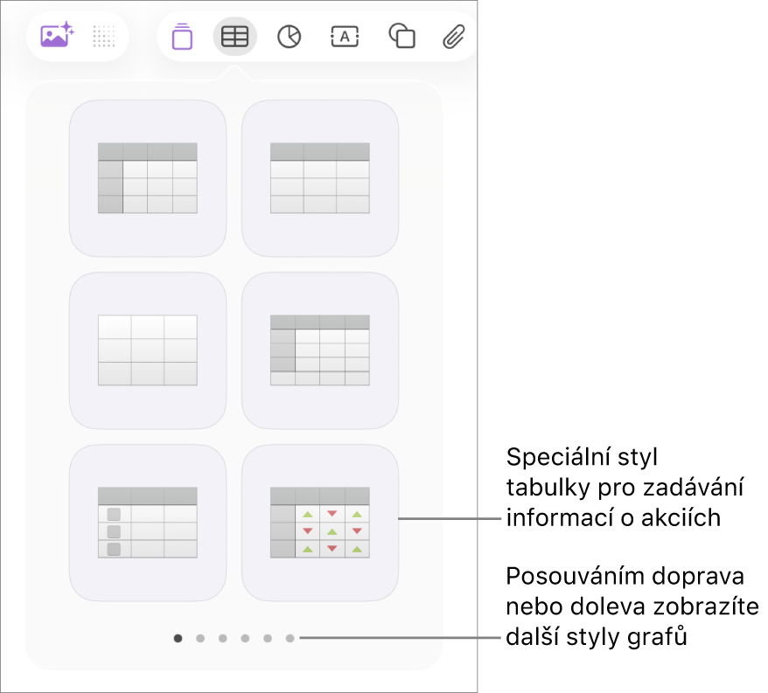The width and height of the screenshot is (768, 693).
Task: Jump to second page dot of styles
Action: 200,638
